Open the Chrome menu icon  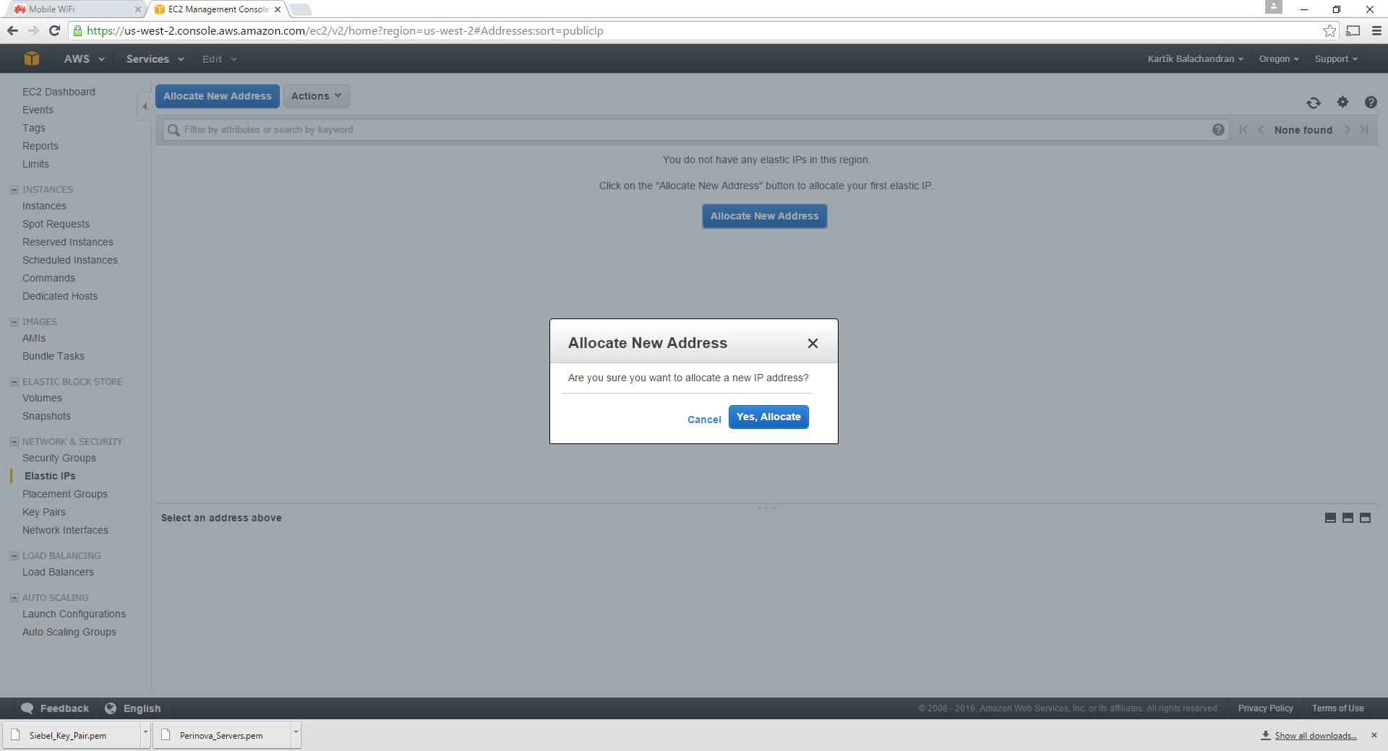click(1376, 30)
